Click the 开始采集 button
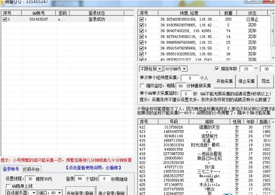This screenshot has height=195, width=275. tap(225, 81)
